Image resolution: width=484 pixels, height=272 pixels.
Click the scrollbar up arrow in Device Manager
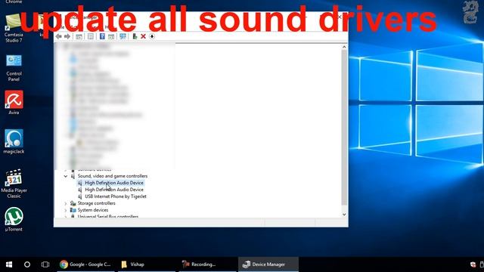[344, 47]
